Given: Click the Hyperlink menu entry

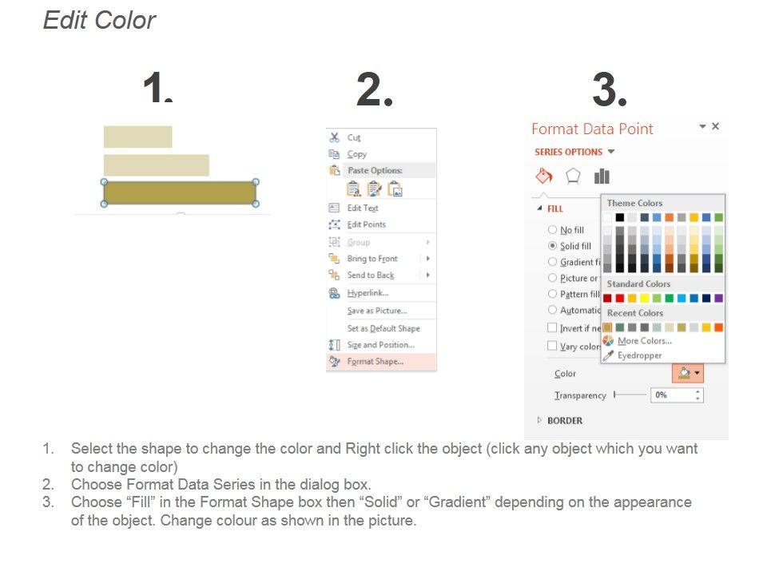Looking at the screenshot, I should click(368, 293).
